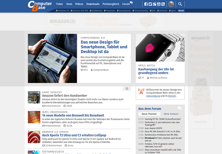The height and width of the screenshot is (154, 222).
Task: Open Preisvergleich menu item
Action: point(111,4)
